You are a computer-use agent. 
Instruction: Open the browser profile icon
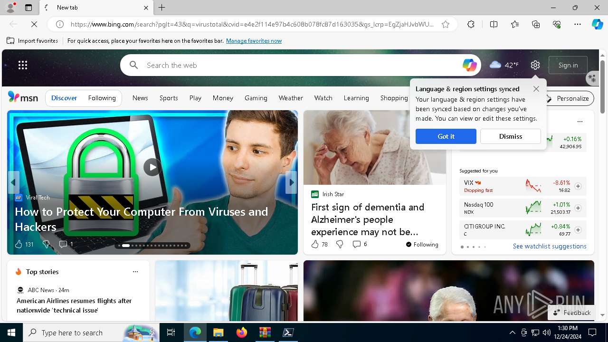point(10,8)
